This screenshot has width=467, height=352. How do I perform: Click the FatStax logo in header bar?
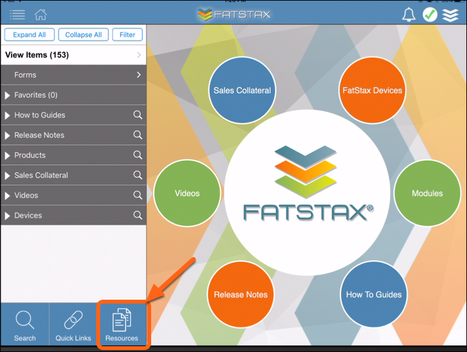(x=234, y=14)
